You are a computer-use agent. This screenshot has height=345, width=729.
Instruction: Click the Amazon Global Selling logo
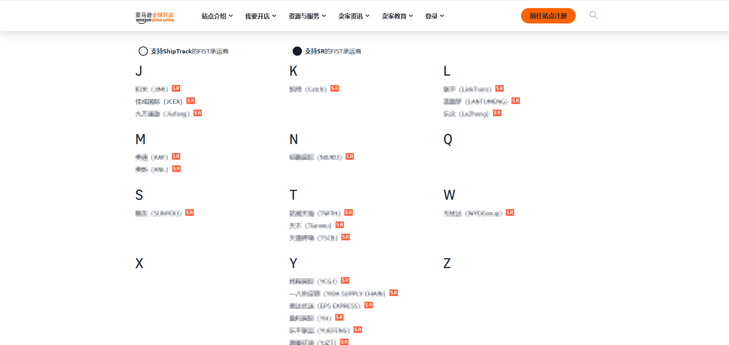(x=154, y=17)
